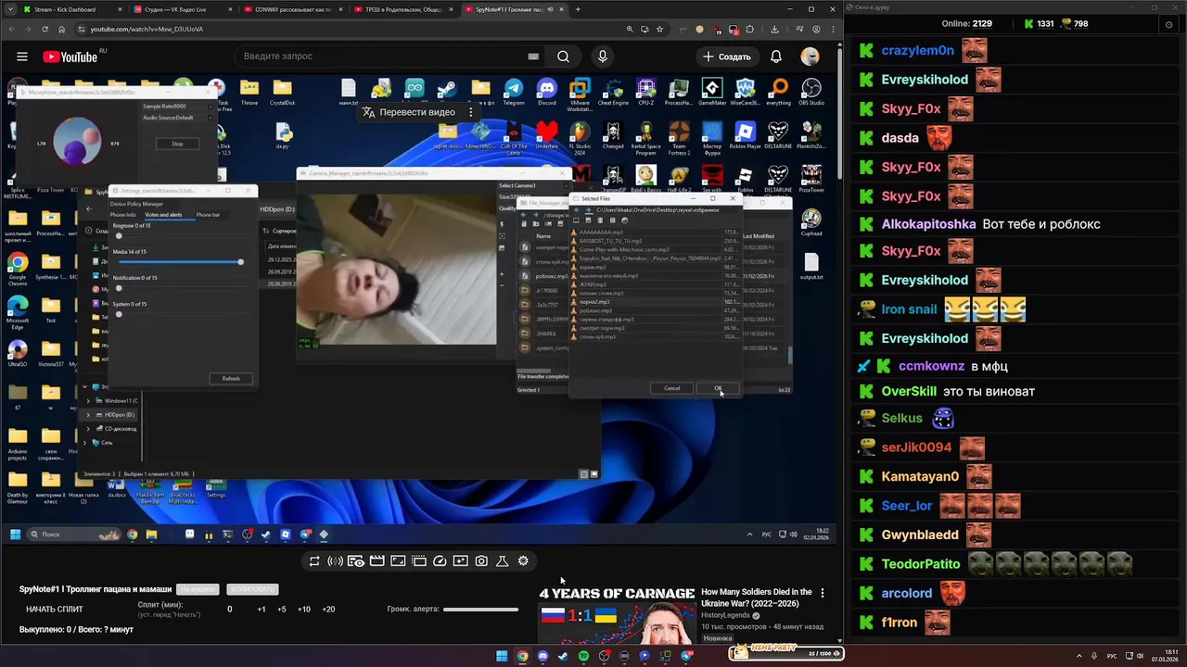Viewport: 1187px width, 667px height.
Task: Select Phone bar tab in Settings window
Action: click(x=208, y=215)
